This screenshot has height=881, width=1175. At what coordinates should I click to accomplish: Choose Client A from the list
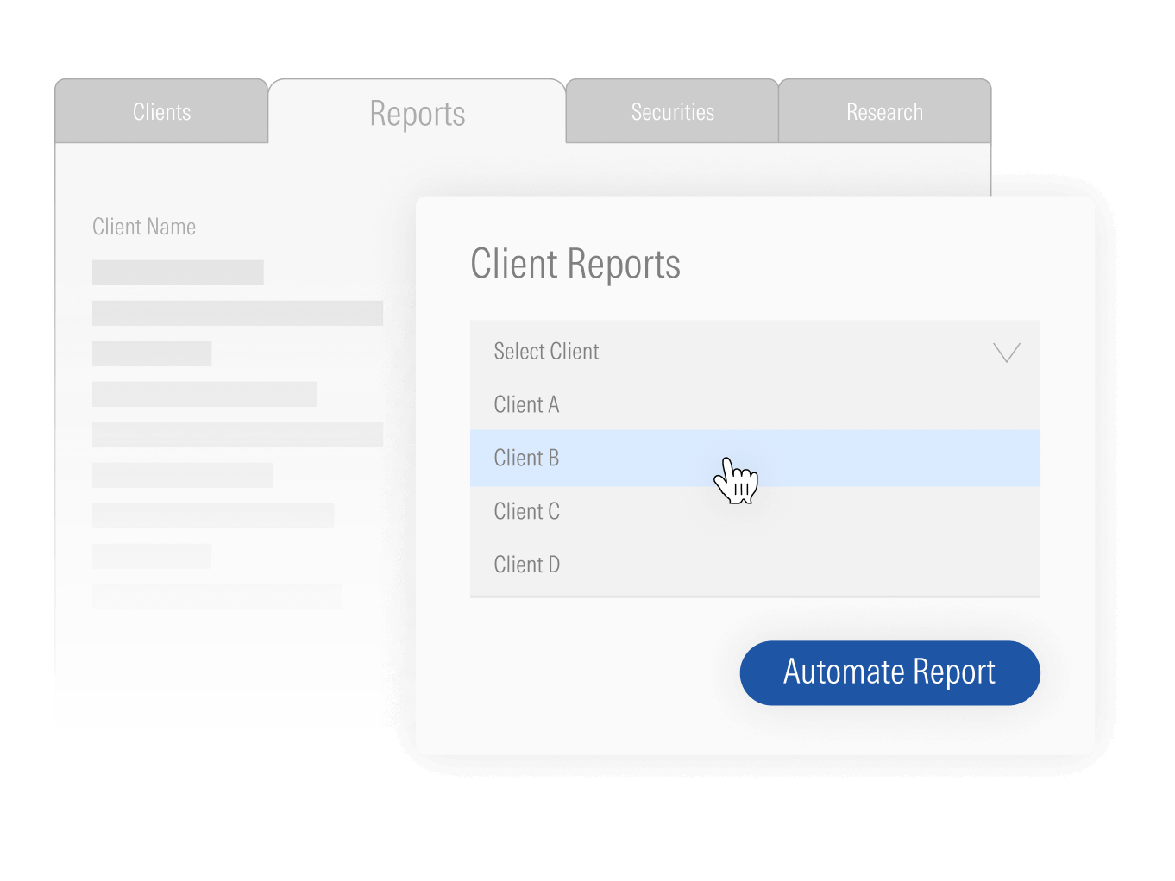point(526,404)
